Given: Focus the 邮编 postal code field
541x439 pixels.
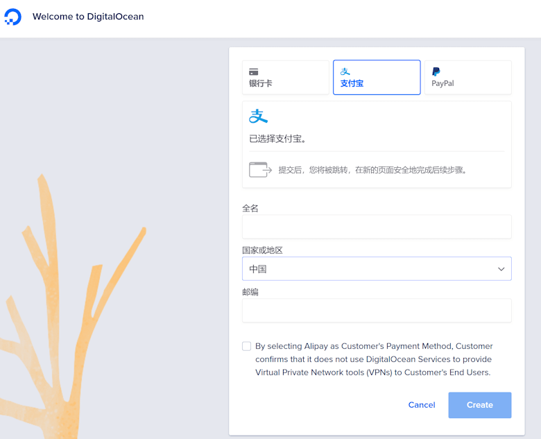Looking at the screenshot, I should (x=377, y=311).
